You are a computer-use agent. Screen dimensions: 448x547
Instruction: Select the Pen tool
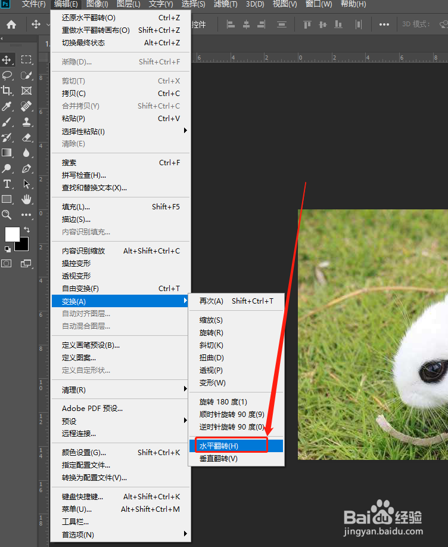[x=26, y=168]
